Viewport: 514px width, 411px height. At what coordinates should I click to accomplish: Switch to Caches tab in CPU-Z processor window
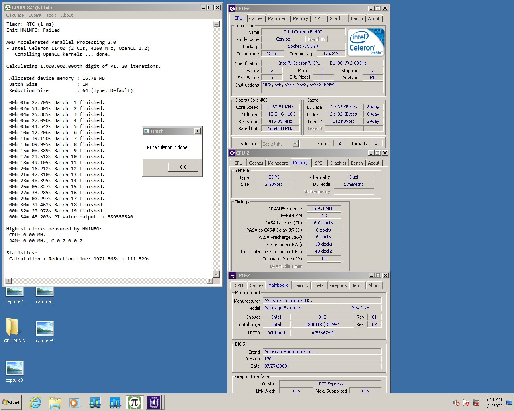(x=256, y=18)
